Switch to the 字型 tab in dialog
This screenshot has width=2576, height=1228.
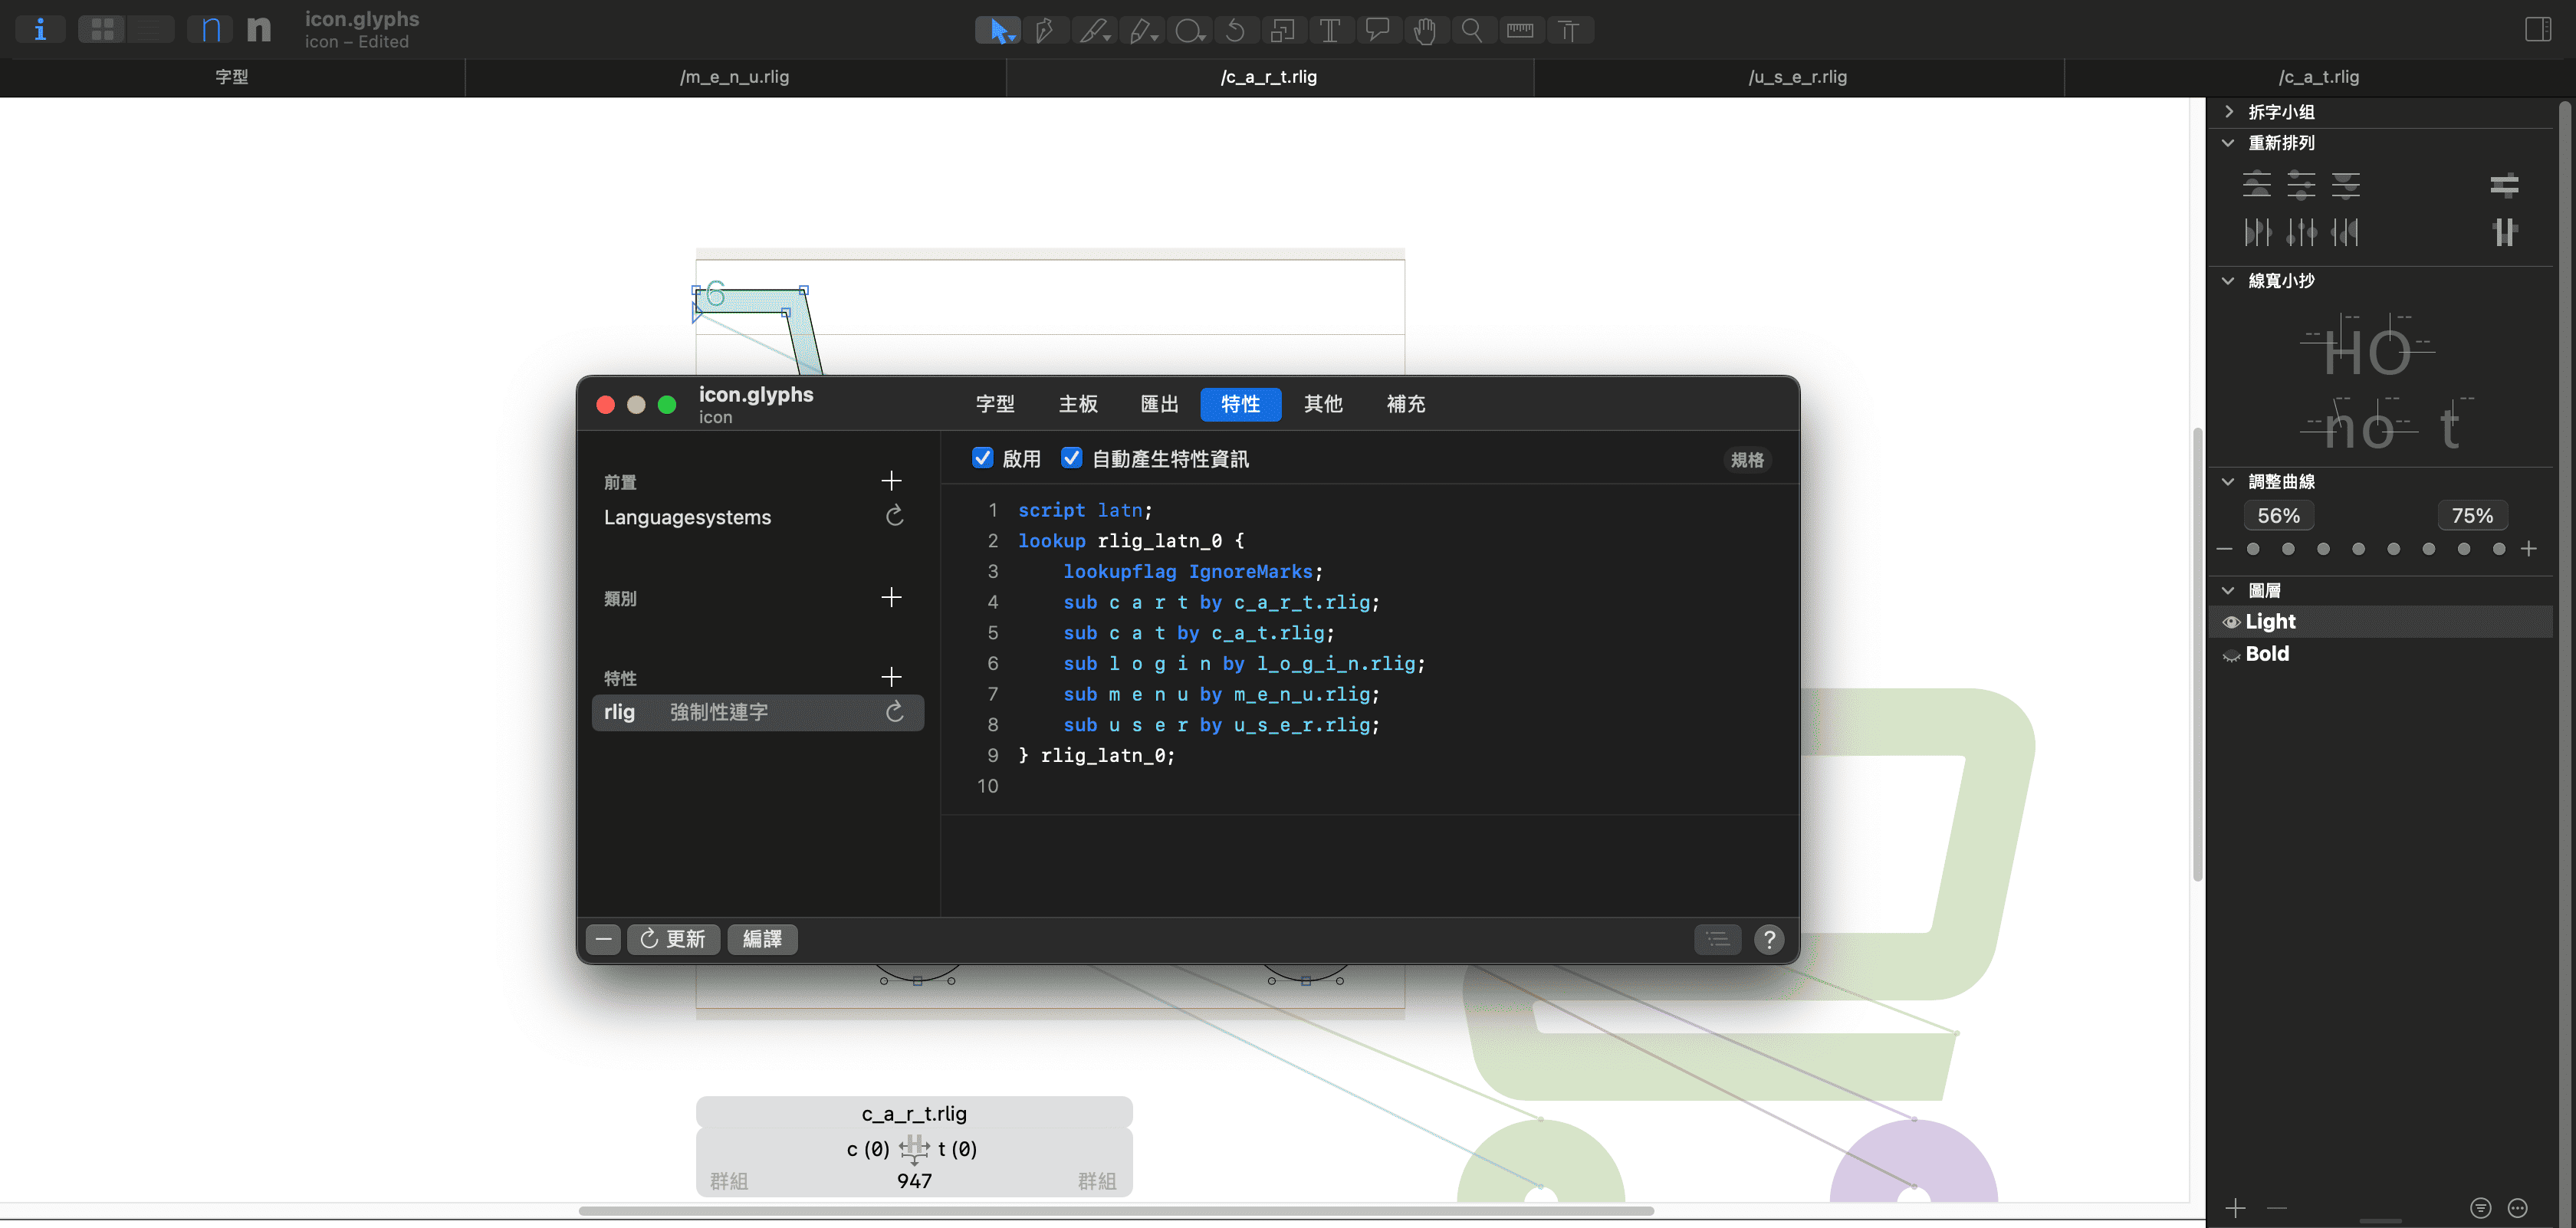click(995, 404)
